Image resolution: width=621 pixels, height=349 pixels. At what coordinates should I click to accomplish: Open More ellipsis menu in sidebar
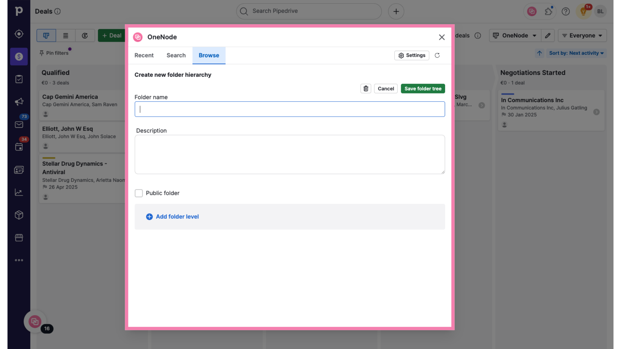click(x=19, y=260)
